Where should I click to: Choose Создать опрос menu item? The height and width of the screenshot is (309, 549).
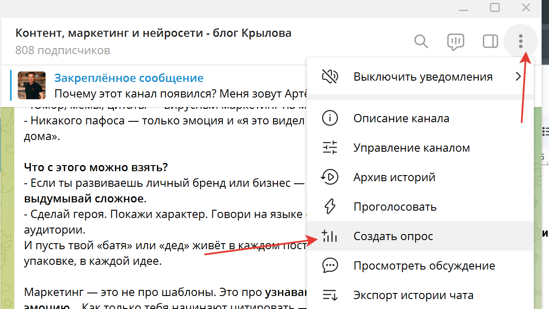(x=420, y=236)
